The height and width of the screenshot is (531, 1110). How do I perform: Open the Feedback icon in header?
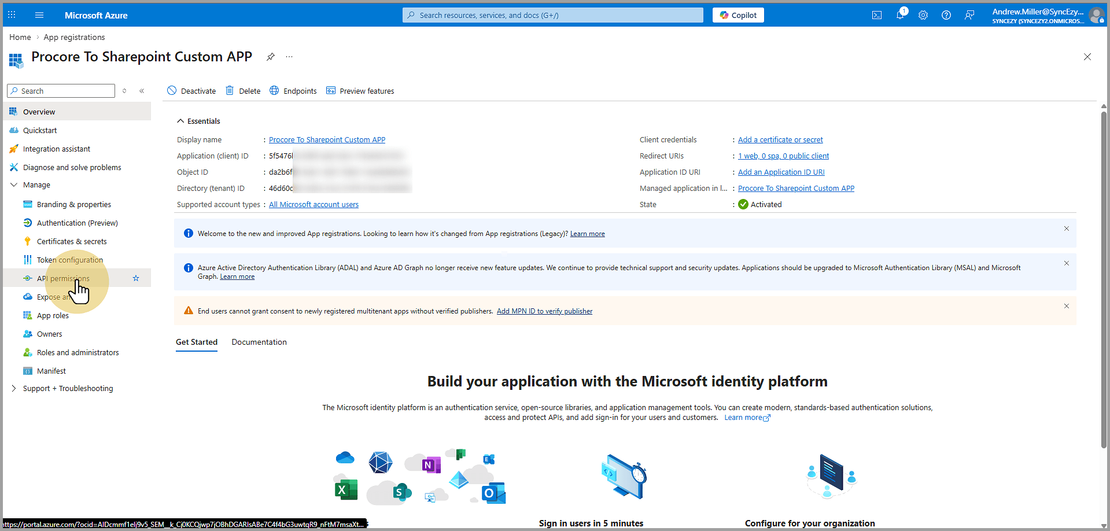point(969,15)
